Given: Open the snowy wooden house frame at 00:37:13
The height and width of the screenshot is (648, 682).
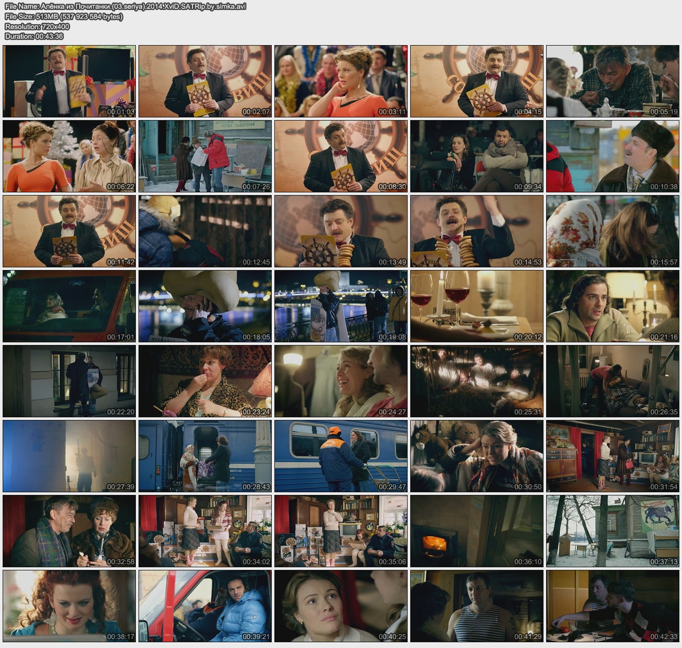Looking at the screenshot, I should click(x=612, y=531).
